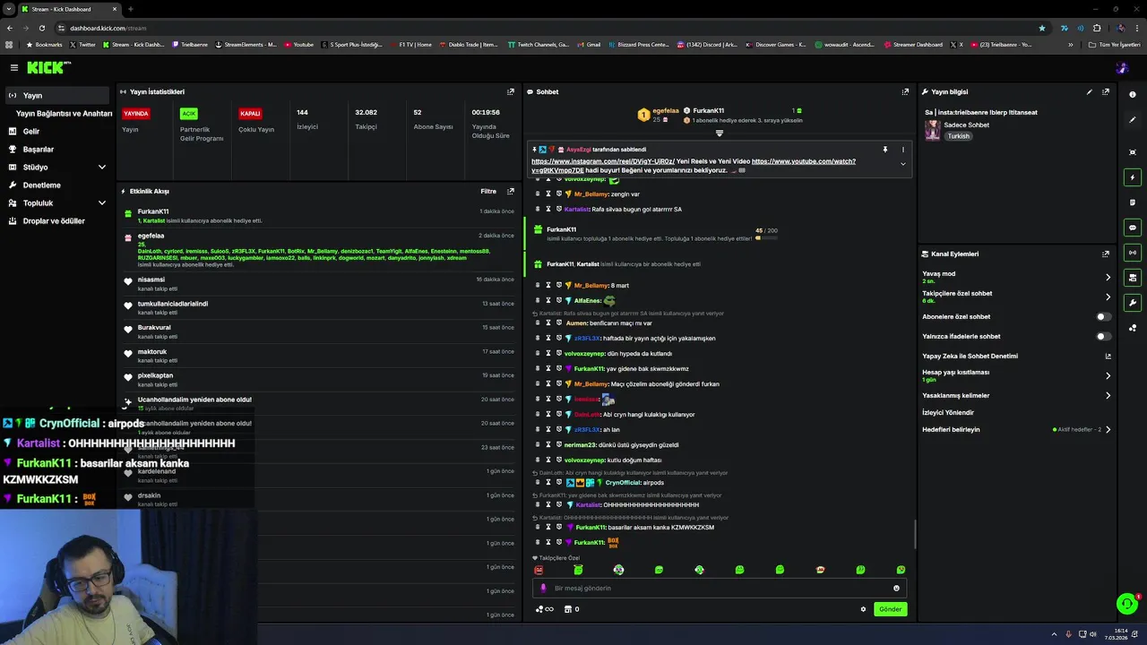Pop out the Kanal Eylemleri panel
This screenshot has height=645, width=1147.
pos(1106,254)
